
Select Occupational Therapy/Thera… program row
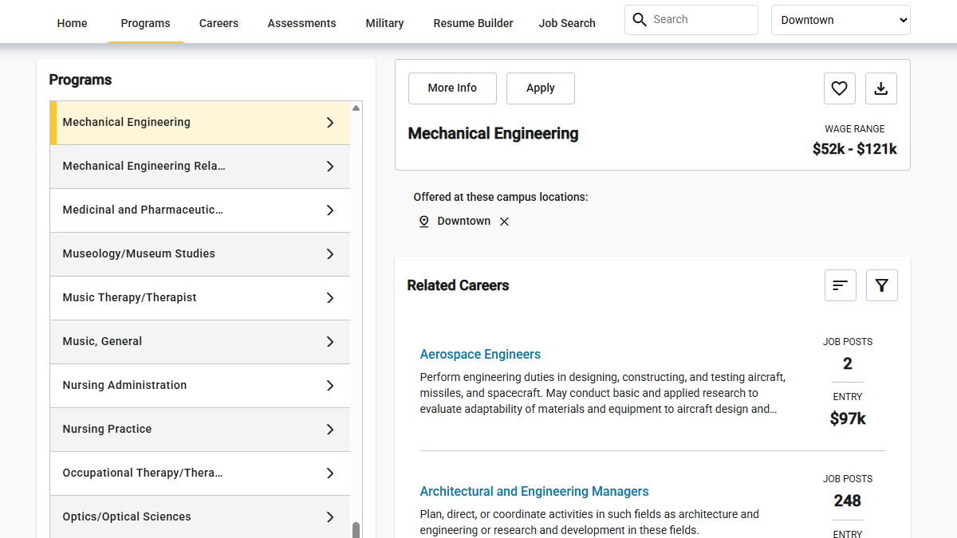[x=200, y=473]
